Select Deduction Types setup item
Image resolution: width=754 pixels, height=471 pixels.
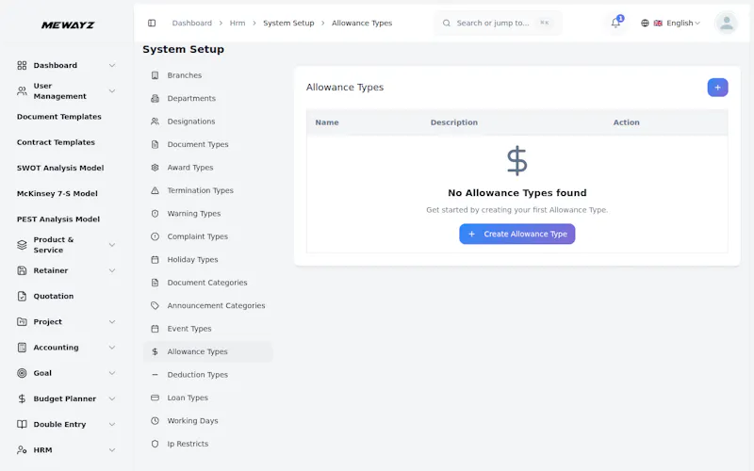click(207, 375)
